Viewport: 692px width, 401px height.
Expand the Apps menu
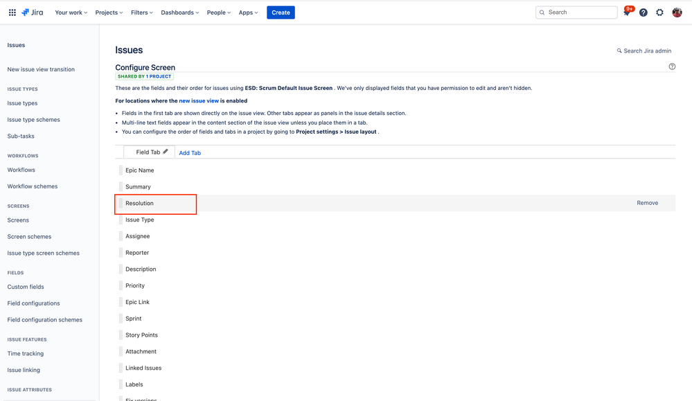248,12
